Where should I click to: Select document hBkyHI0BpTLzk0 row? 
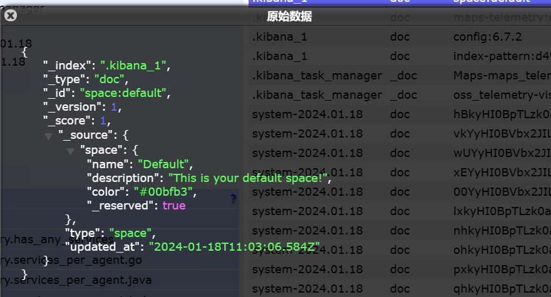click(400, 114)
